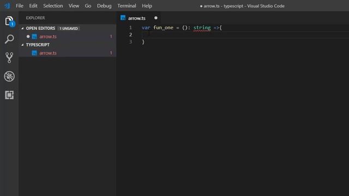This screenshot has height=196, width=349.
Task: Collapse the TYPESCRIPT folder section
Action: (x=22, y=45)
